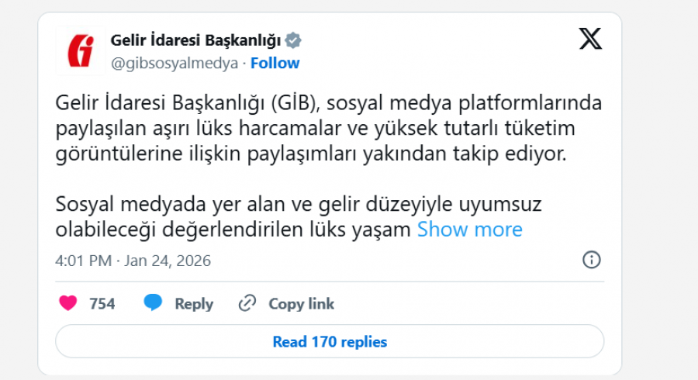
Task: Click the Copy link text label
Action: (x=302, y=304)
